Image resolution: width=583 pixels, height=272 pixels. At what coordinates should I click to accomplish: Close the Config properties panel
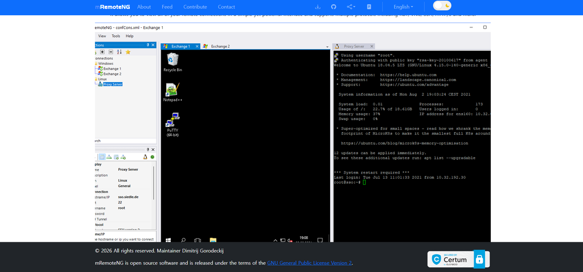pyautogui.click(x=153, y=150)
